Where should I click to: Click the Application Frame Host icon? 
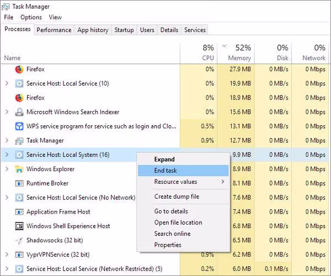coord(19,212)
